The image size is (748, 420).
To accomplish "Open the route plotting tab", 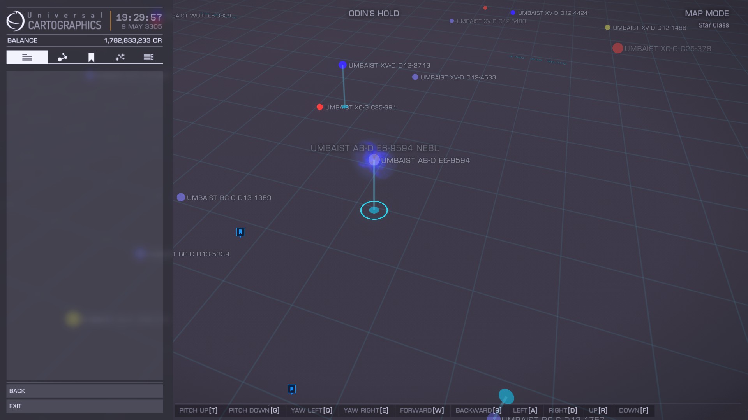I will click(62, 57).
